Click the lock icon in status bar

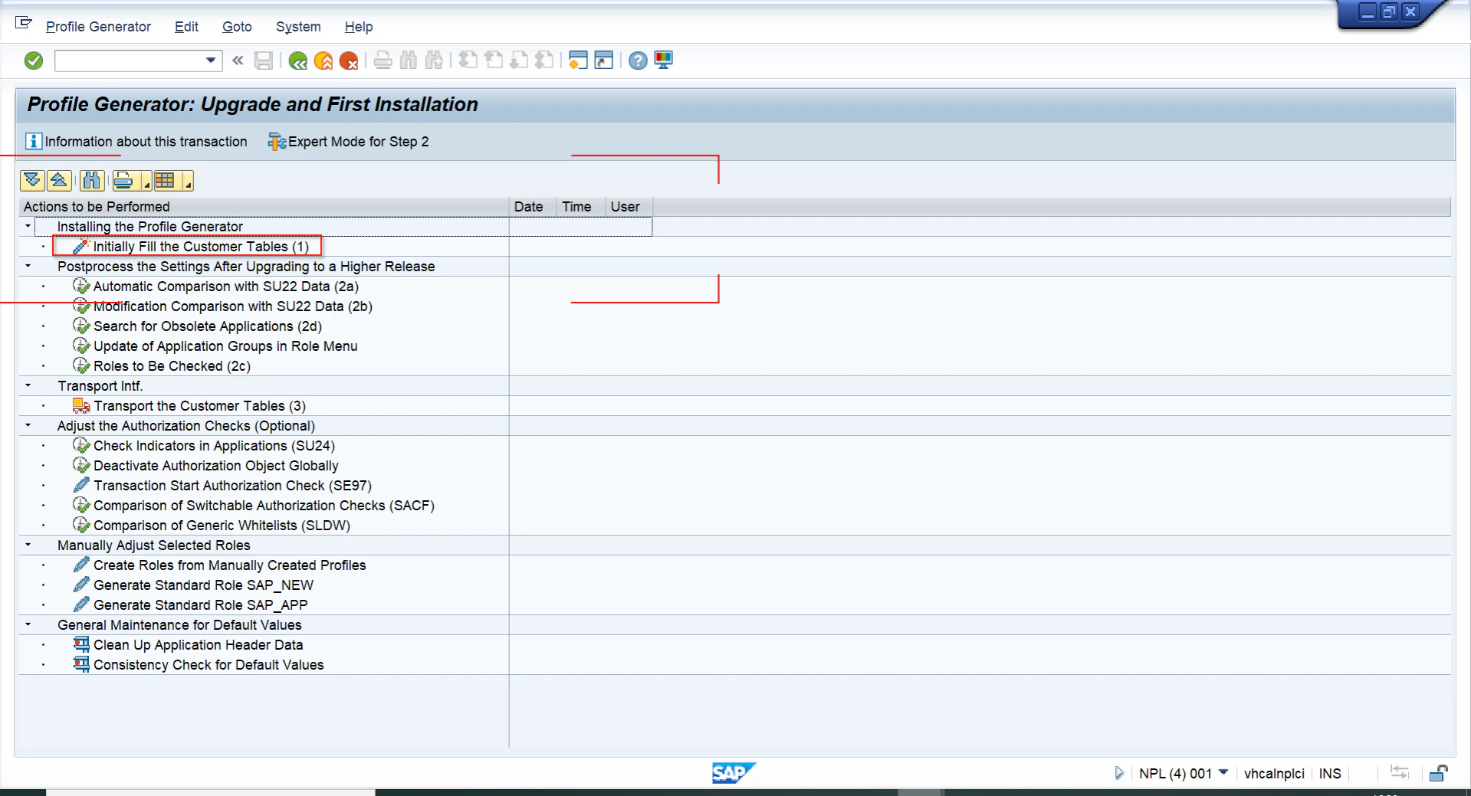(1439, 773)
